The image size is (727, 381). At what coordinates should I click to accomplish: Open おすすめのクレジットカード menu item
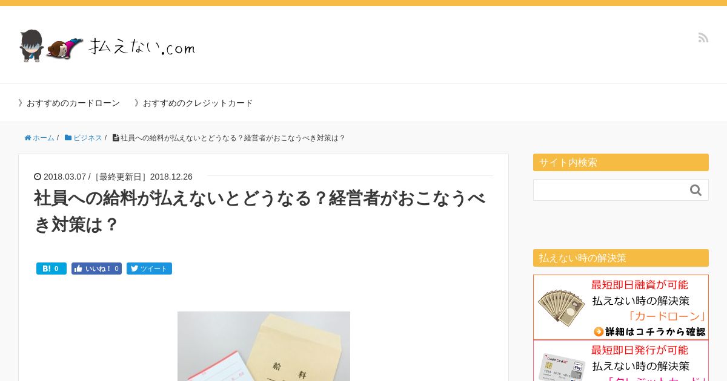coord(194,103)
